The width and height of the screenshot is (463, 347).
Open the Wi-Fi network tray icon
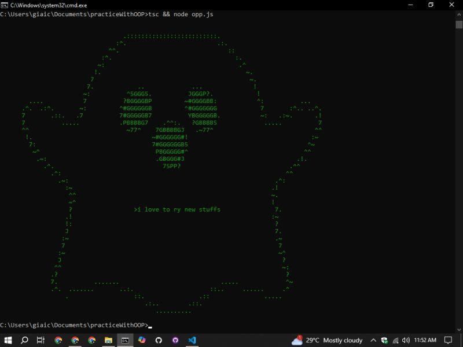[395, 340]
